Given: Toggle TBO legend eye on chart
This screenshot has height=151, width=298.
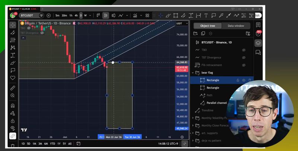Looking at the screenshot, I should pyautogui.click(x=29, y=28).
